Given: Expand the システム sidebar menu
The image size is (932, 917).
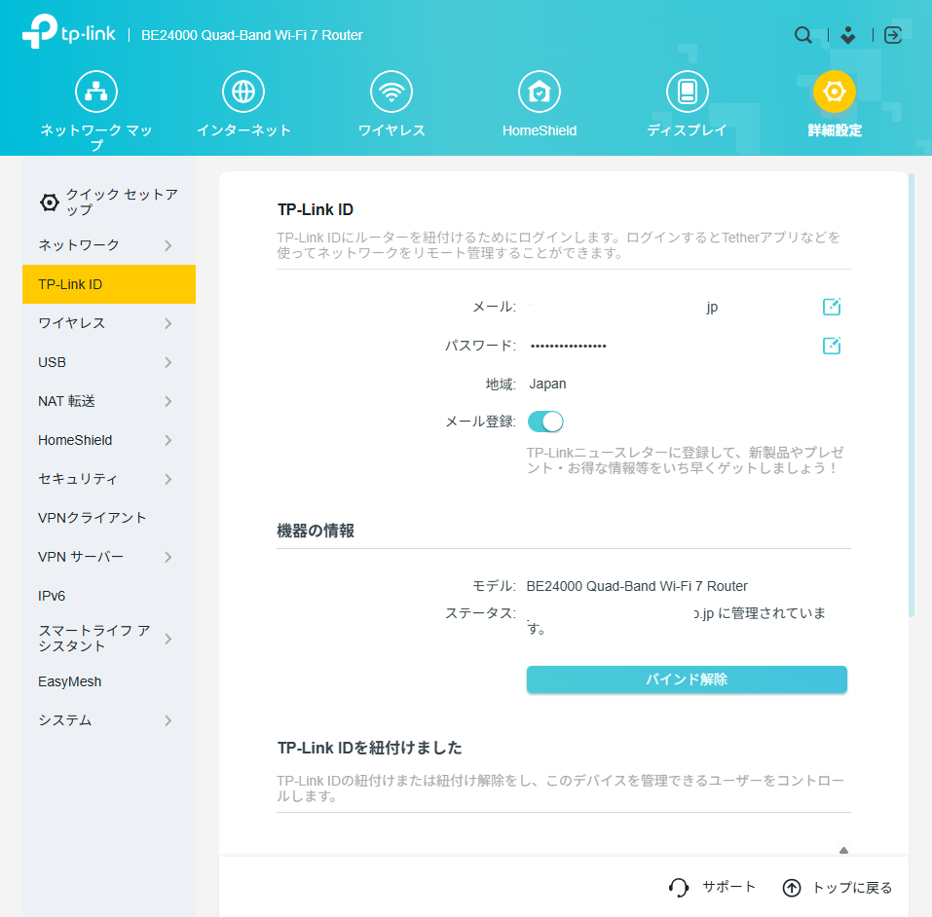Looking at the screenshot, I should pos(109,720).
